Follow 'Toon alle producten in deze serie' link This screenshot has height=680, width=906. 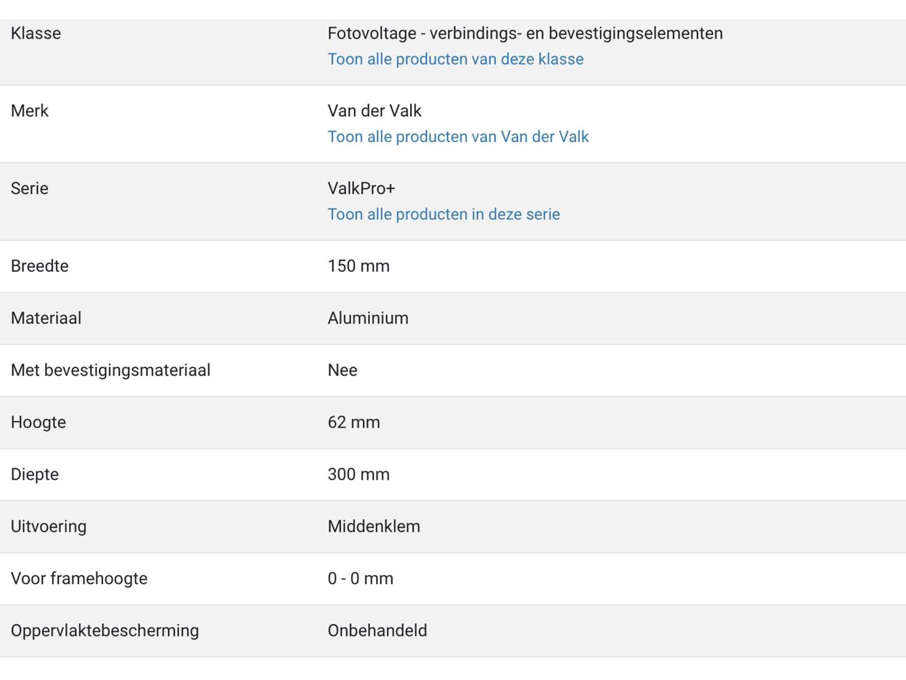click(x=443, y=215)
